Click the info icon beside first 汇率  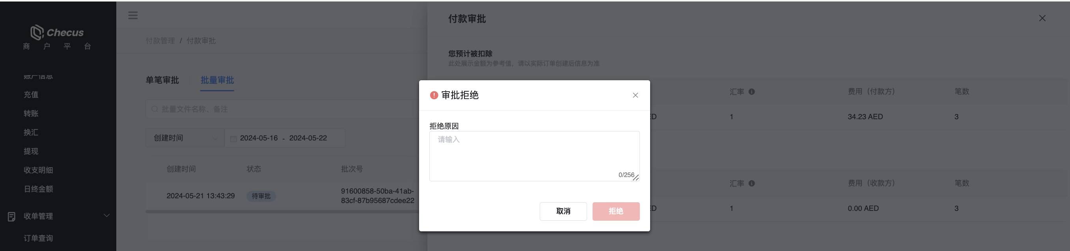click(751, 92)
